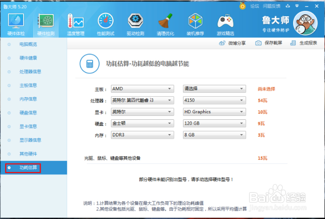Screen dimensions: 325x219
Task: Open 问题反馈 feedback link
Action: [272, 6]
